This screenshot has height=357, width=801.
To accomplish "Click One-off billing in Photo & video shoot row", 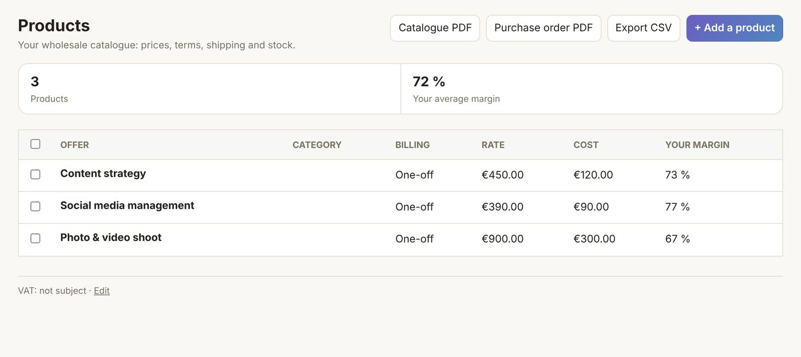I will point(414,239).
